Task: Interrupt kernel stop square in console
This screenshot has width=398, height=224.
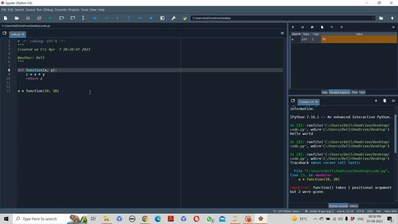Action: [x=376, y=101]
